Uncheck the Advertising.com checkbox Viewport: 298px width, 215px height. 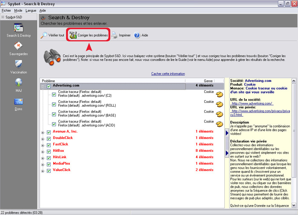pos(49,86)
